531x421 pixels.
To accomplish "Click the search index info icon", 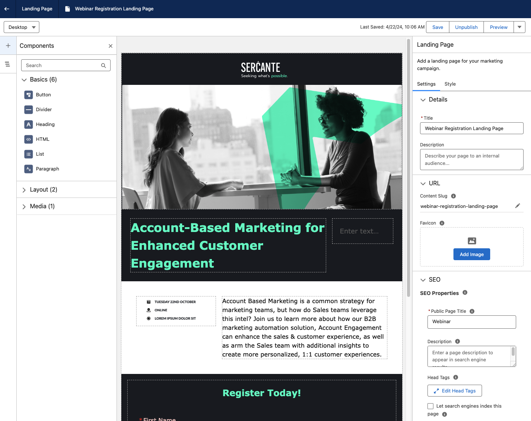I will (445, 414).
